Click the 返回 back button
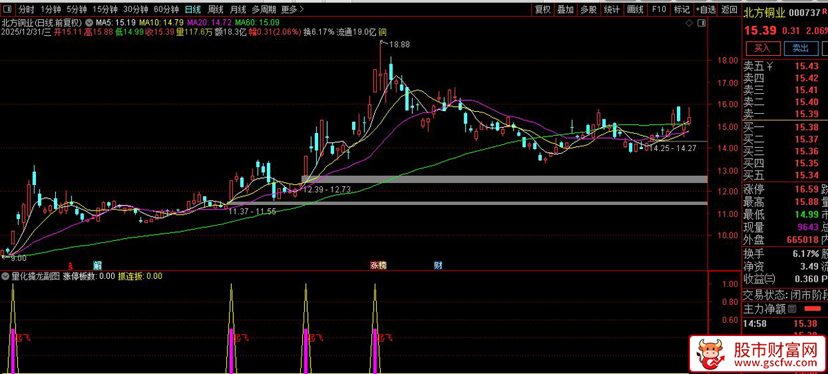Image resolution: width=828 pixels, height=374 pixels. pos(729,10)
